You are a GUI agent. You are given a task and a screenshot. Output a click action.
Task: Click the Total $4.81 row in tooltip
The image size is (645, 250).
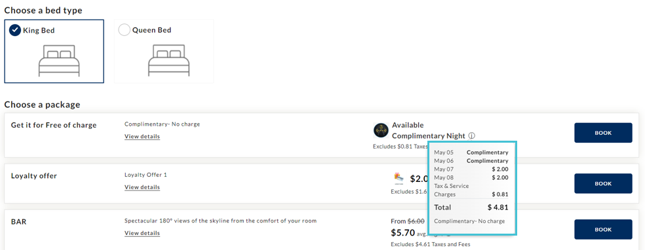tap(471, 207)
